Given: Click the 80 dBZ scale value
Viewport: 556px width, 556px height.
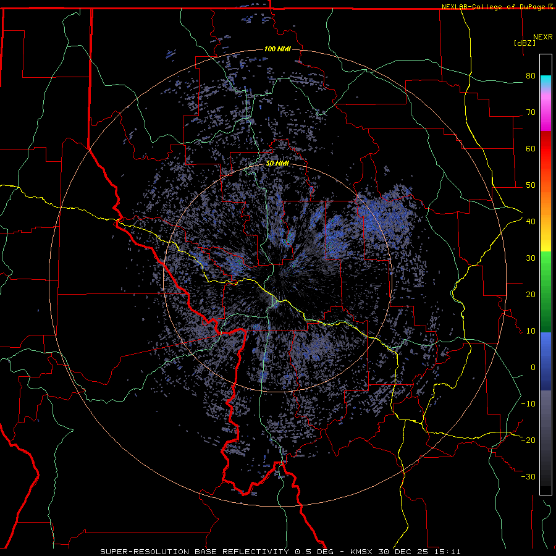Looking at the screenshot, I should [x=531, y=75].
